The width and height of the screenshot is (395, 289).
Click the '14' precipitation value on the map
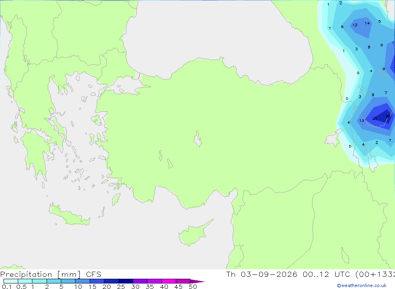[367, 23]
